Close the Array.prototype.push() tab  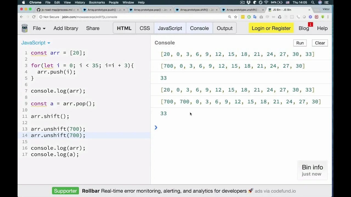pyautogui.click(x=124, y=10)
